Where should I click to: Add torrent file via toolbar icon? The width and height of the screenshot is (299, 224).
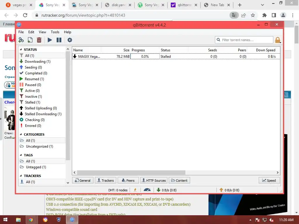point(30,40)
